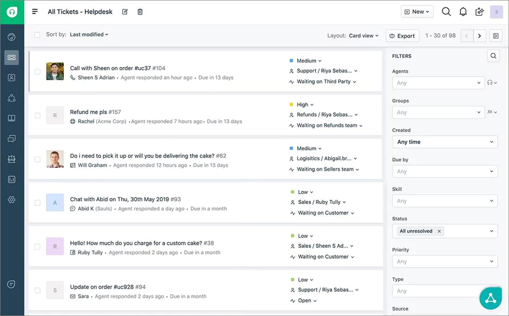Change Layout from Card view dropdown

coord(363,35)
